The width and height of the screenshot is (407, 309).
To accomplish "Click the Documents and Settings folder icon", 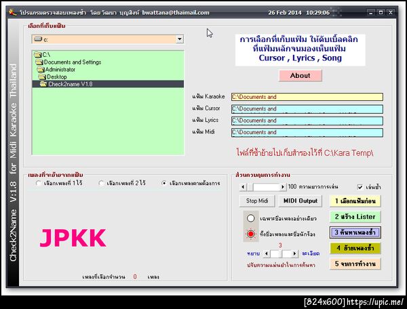I will coord(39,62).
